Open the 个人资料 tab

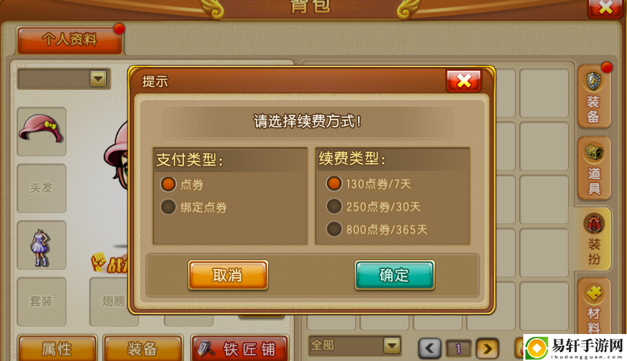point(70,39)
